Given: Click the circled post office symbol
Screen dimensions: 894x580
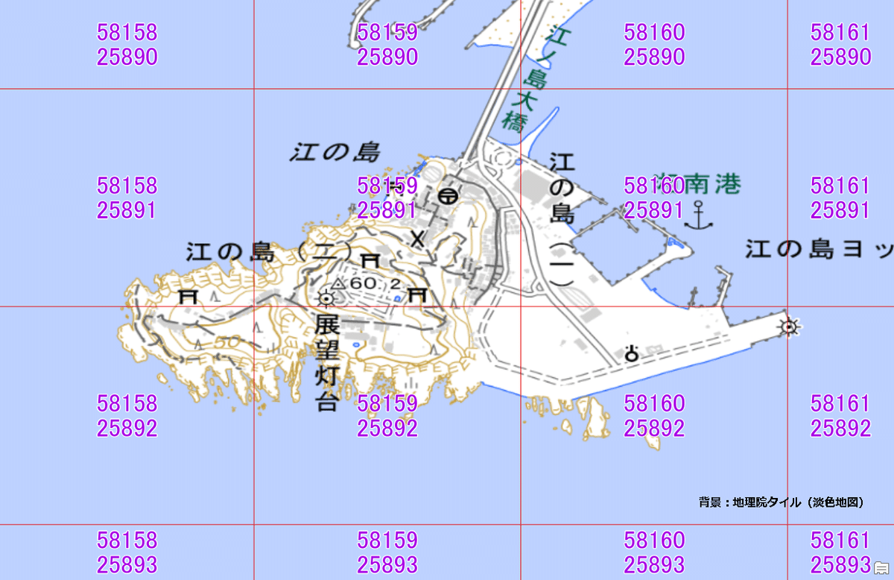Looking at the screenshot, I should [448, 195].
